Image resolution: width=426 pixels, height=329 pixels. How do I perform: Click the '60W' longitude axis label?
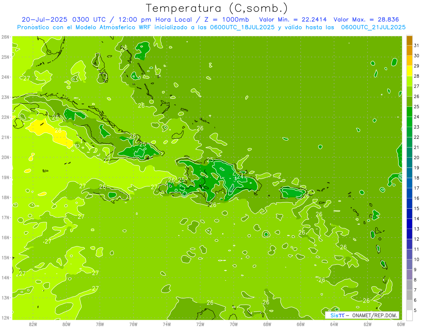click(401, 324)
